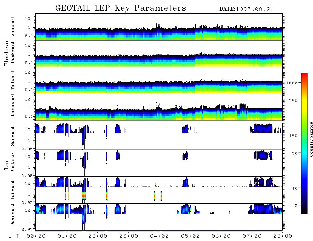Click the "1000" color bar tick label
This screenshot has height=241, width=313.
[292, 83]
